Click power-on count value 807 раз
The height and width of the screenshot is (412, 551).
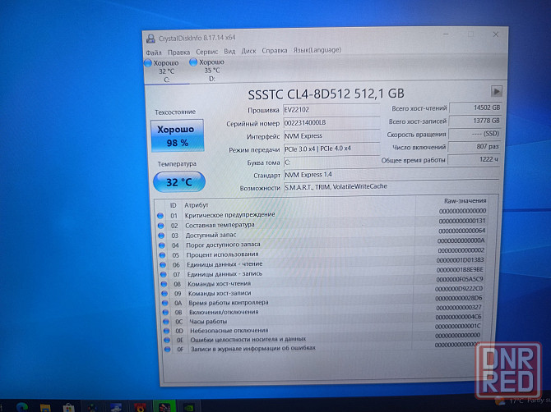coord(474,147)
